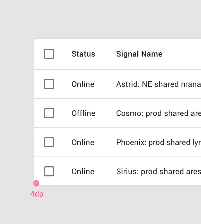Click the pink 4dp measurement marker
Screen dimensions: 201x224
click(x=36, y=183)
